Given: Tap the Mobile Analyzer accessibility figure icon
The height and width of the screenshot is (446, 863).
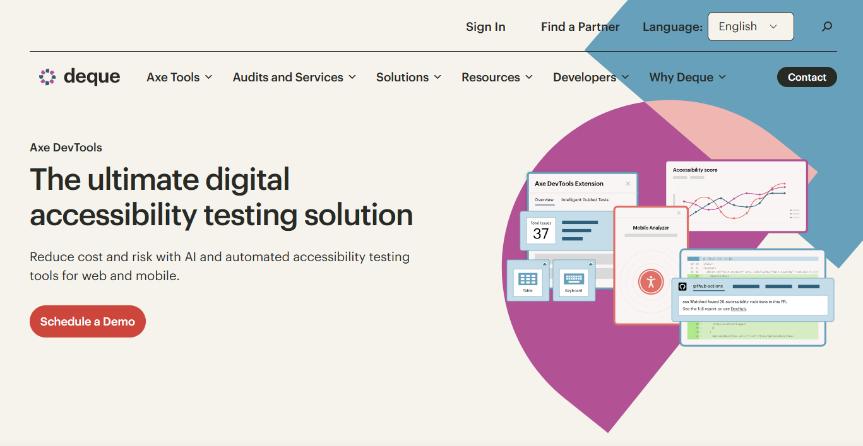Looking at the screenshot, I should [650, 281].
